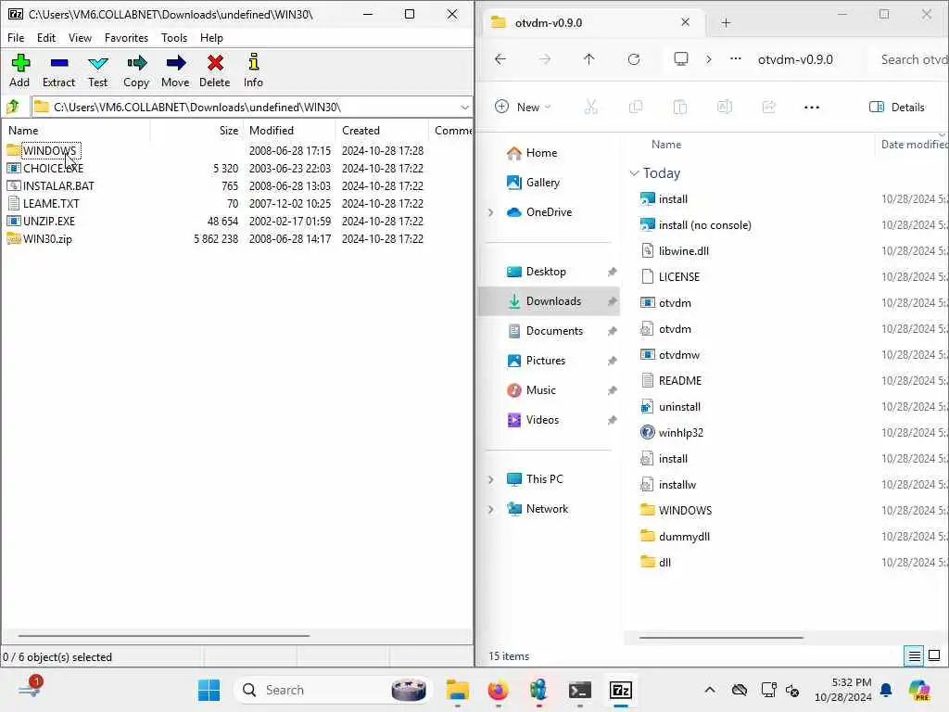Expand Network in sidebar
Image resolution: width=949 pixels, height=712 pixels.
(491, 509)
